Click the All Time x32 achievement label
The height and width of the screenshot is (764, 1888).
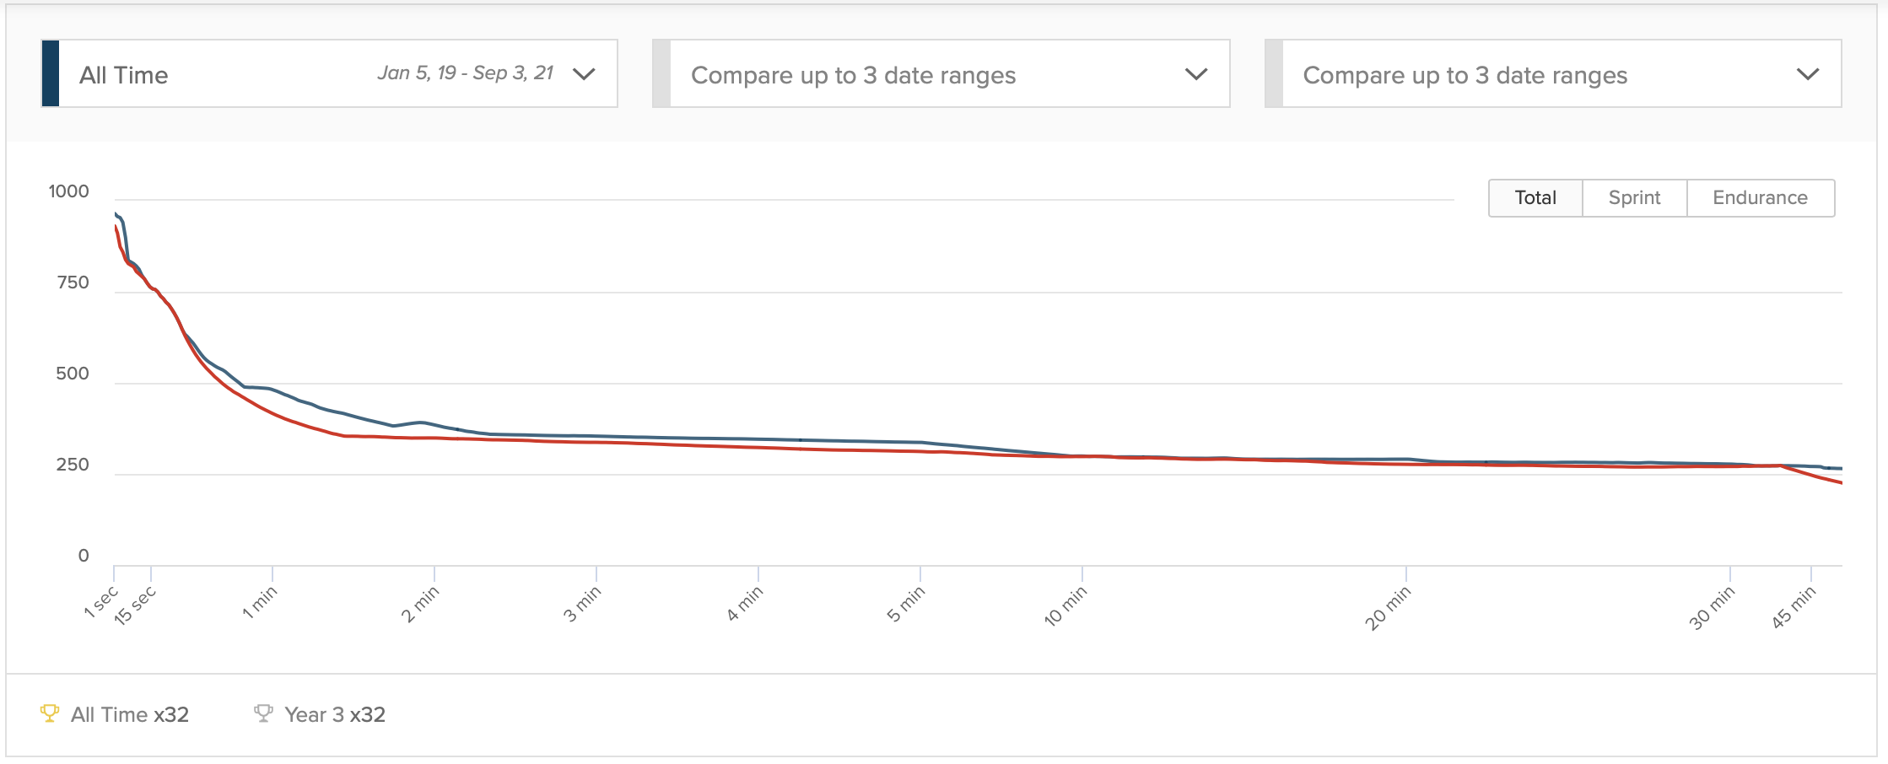click(x=130, y=715)
